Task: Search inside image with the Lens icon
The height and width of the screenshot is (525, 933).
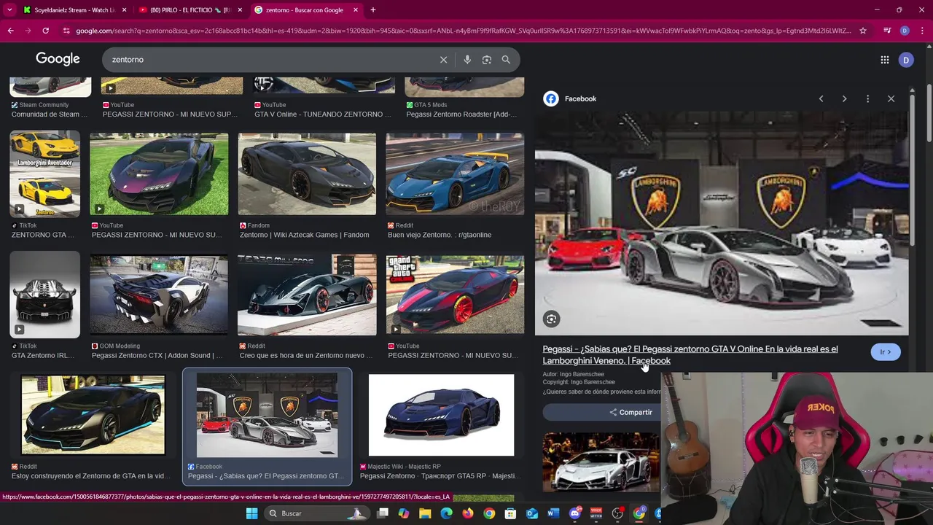Action: pos(551,319)
